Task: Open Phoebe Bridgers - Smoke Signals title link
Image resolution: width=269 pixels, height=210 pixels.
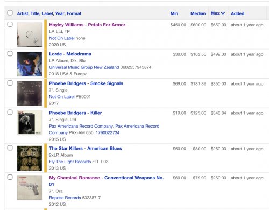Action: pyautogui.click(x=86, y=83)
